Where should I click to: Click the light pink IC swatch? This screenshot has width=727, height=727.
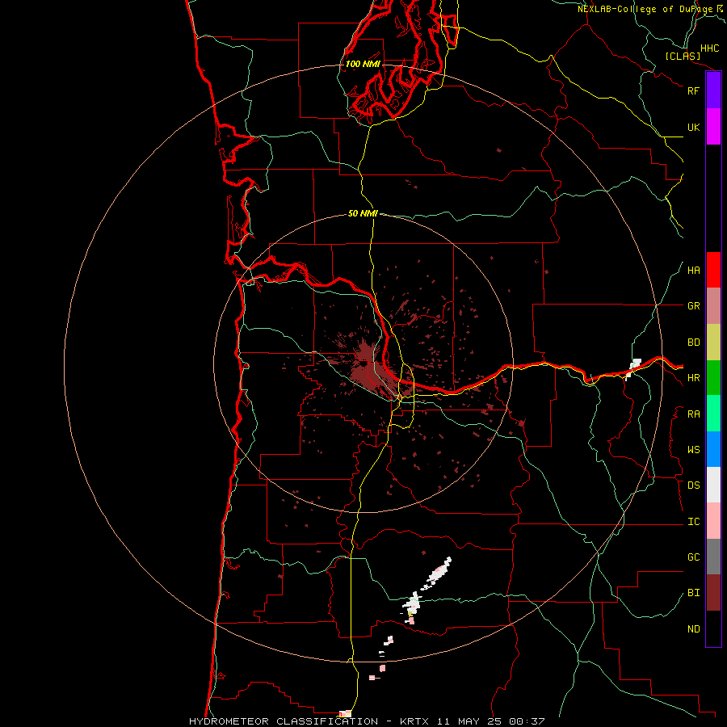(x=713, y=521)
